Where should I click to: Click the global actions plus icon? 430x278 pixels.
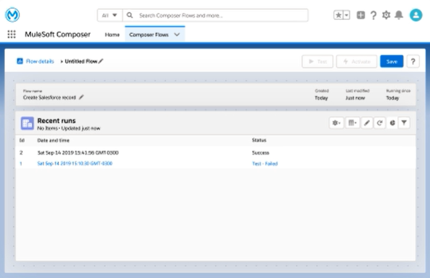pyautogui.click(x=361, y=15)
